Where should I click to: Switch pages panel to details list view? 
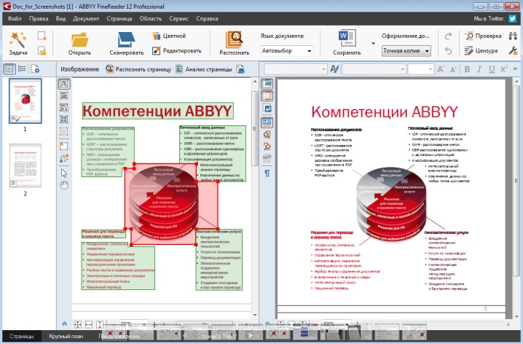point(22,69)
